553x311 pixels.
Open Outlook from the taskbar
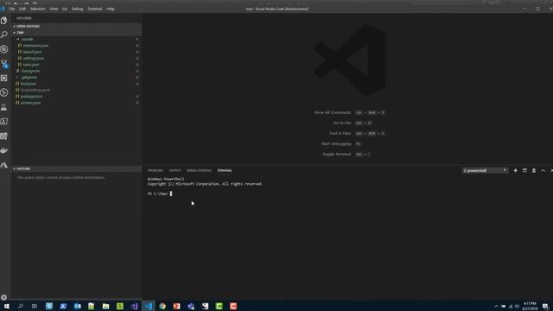[x=77, y=306]
